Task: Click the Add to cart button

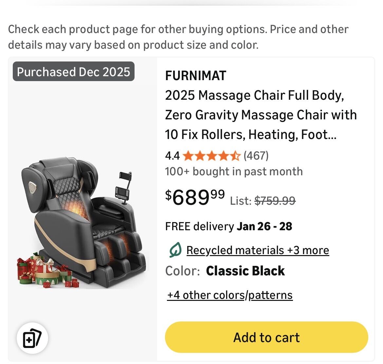Action: (x=266, y=337)
